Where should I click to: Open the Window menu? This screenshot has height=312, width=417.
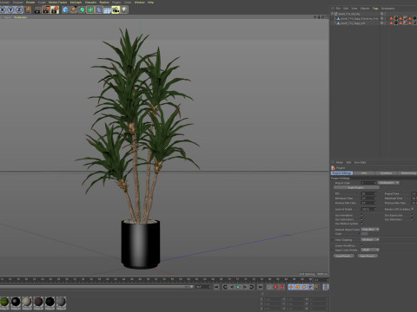pos(139,3)
